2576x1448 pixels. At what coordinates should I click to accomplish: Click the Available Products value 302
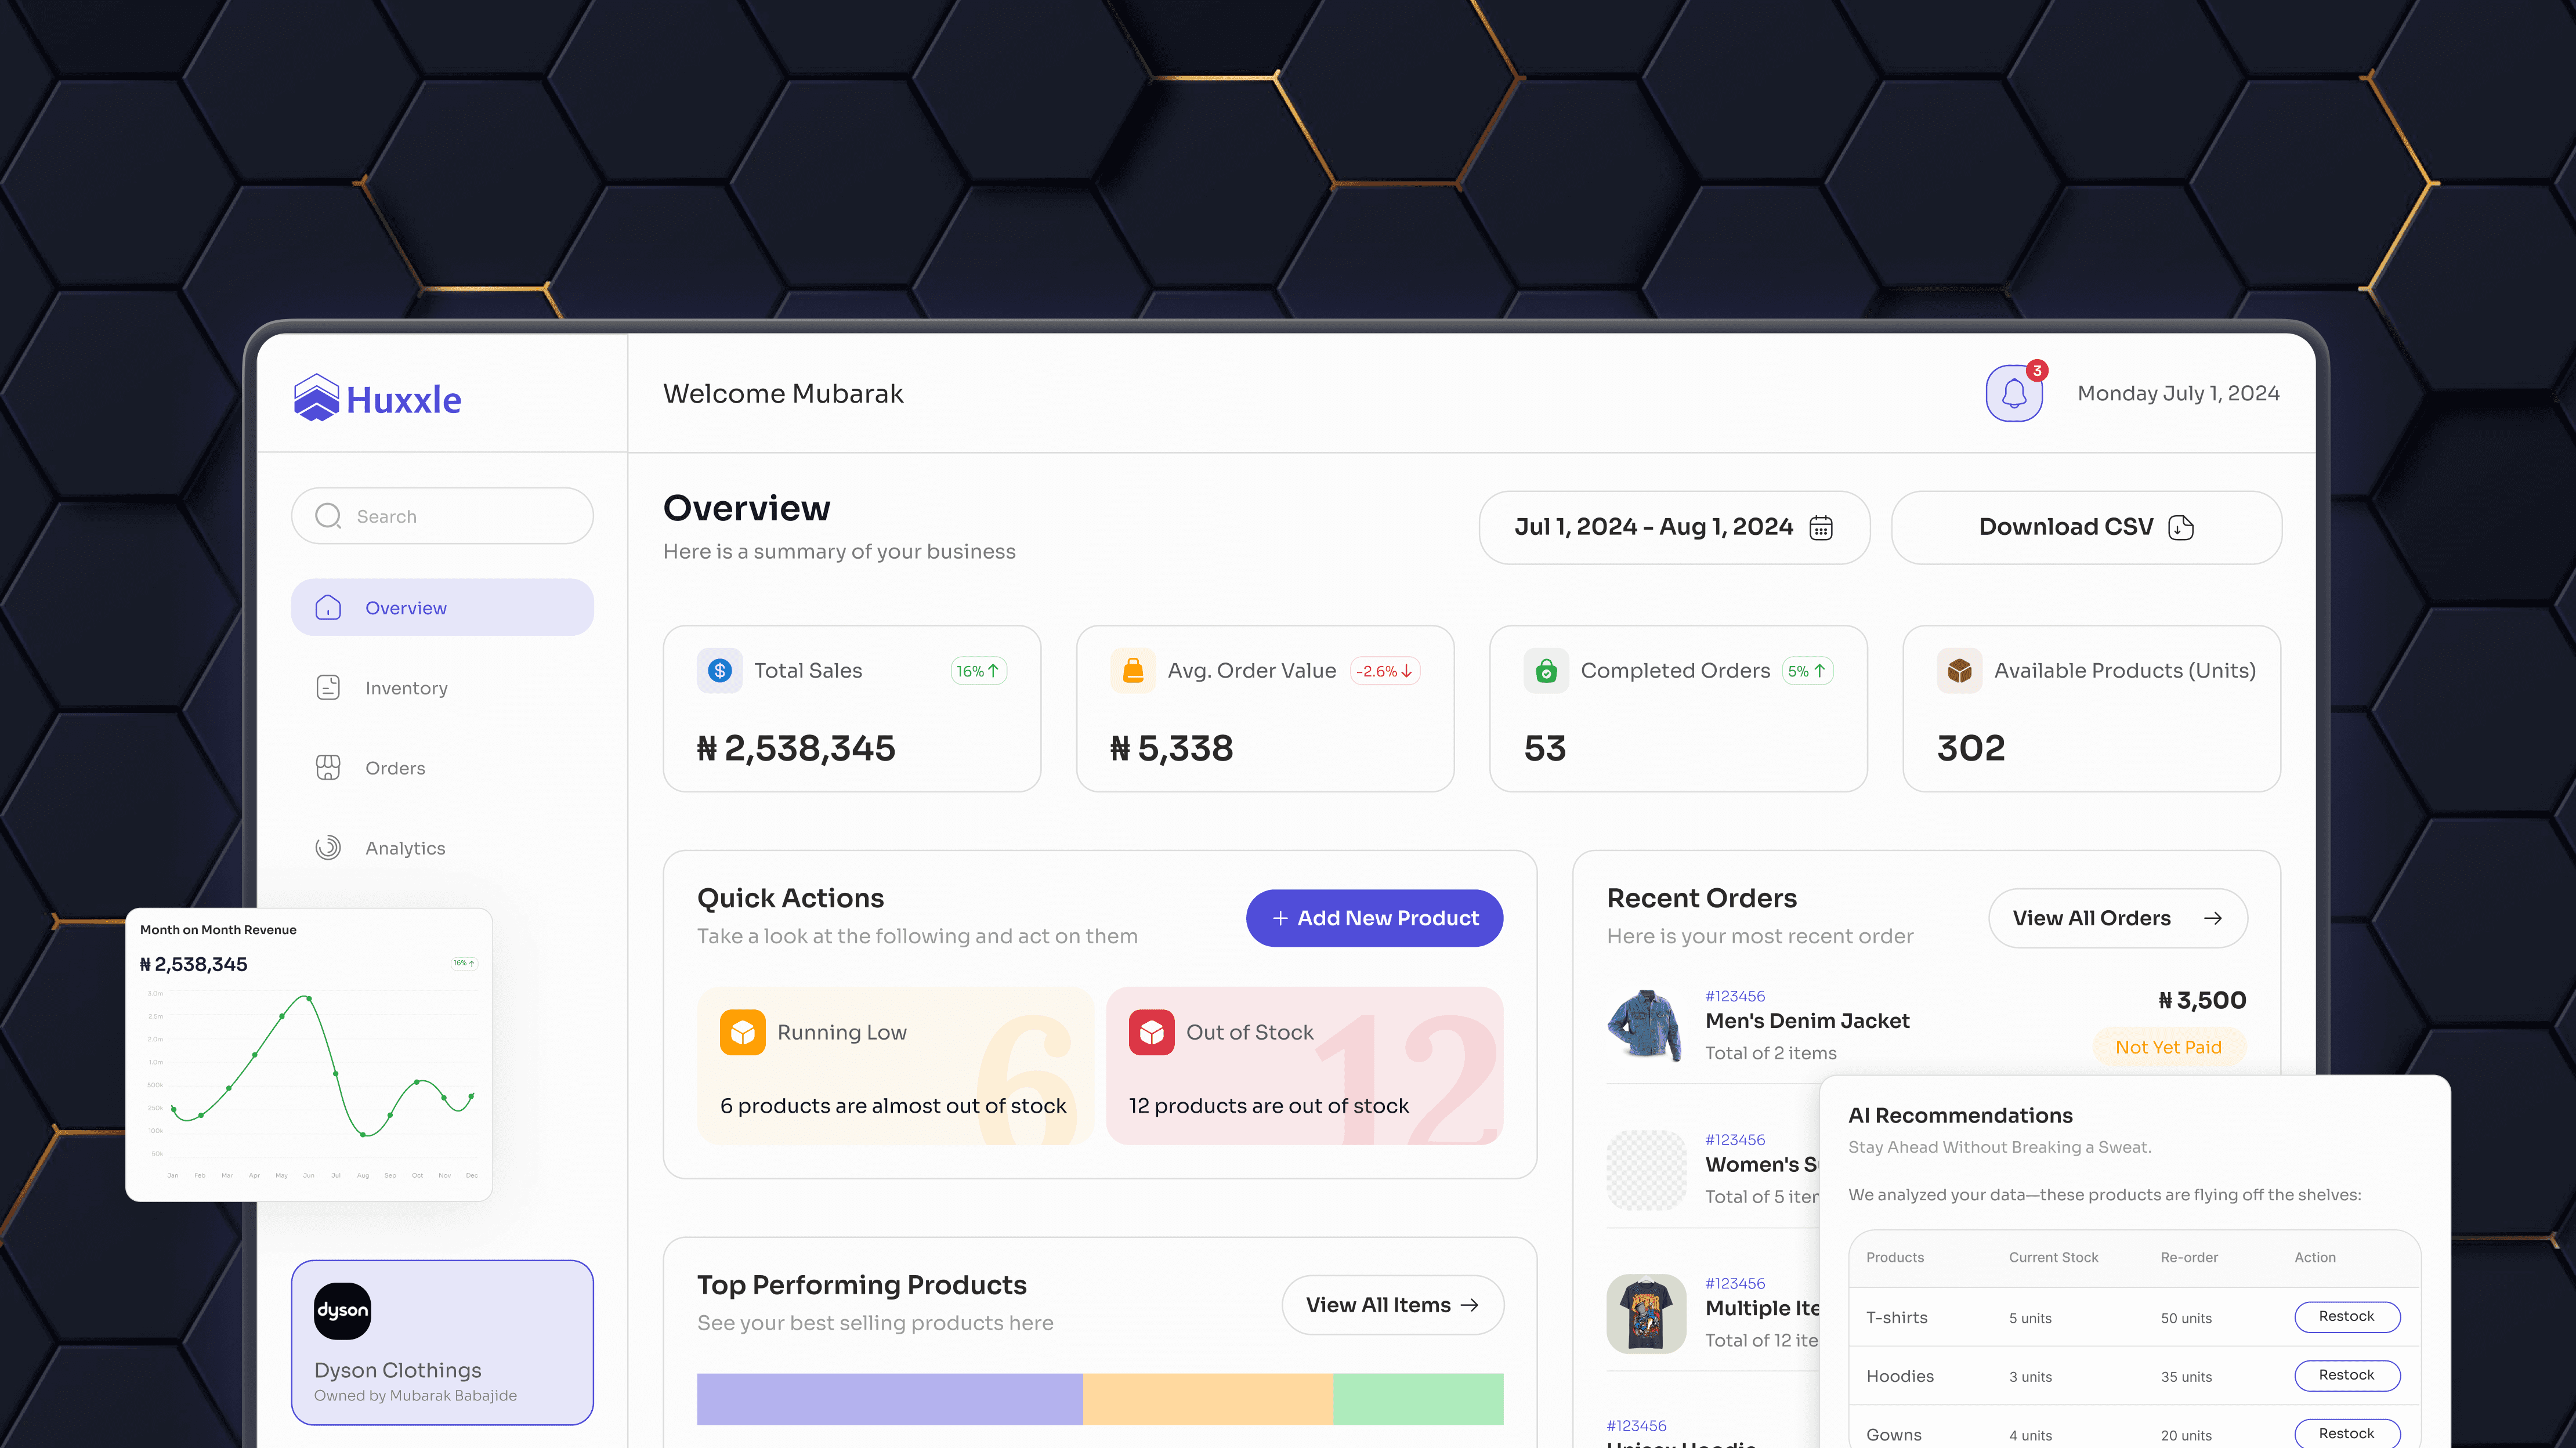1971,748
